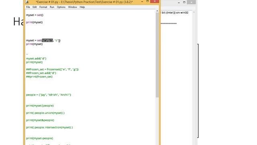Click the 'print( people.intersection(myset) )' line
Image resolution: width=257 pixels, height=145 pixels.
coord(49,127)
